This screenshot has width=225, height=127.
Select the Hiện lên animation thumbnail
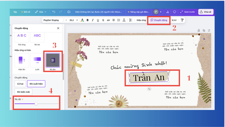[22, 60]
